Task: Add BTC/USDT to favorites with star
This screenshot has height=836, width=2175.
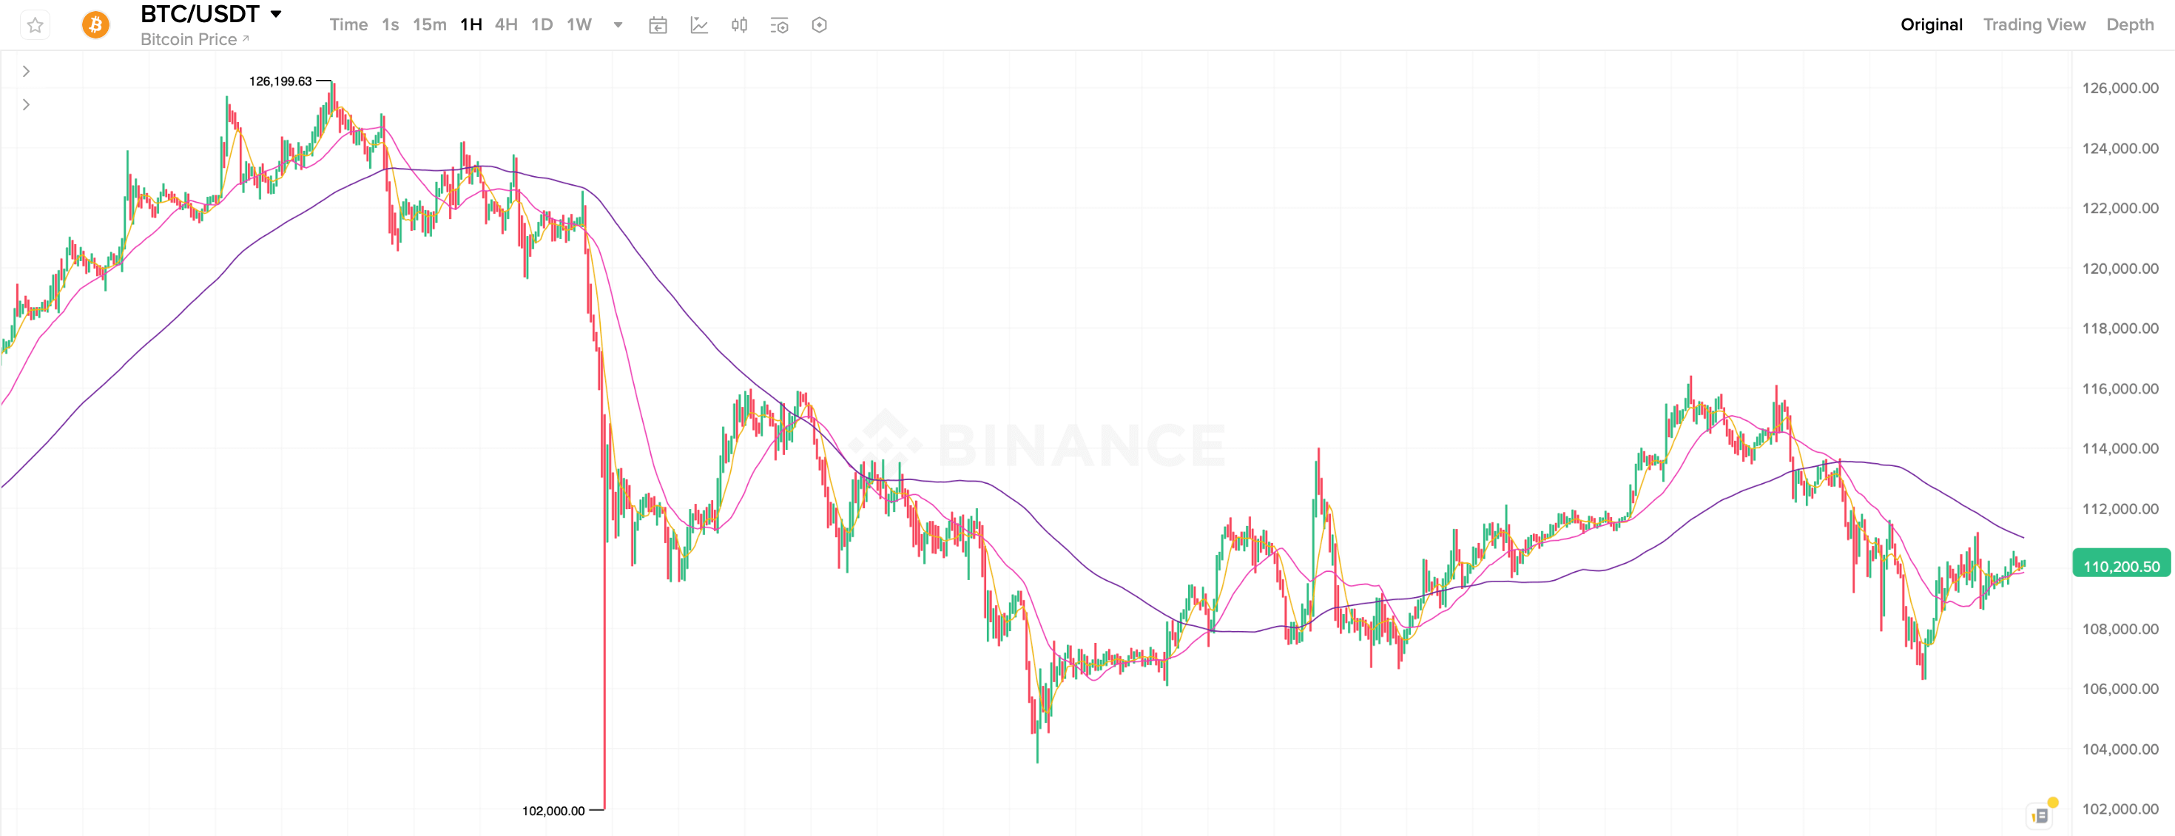Action: click(35, 25)
